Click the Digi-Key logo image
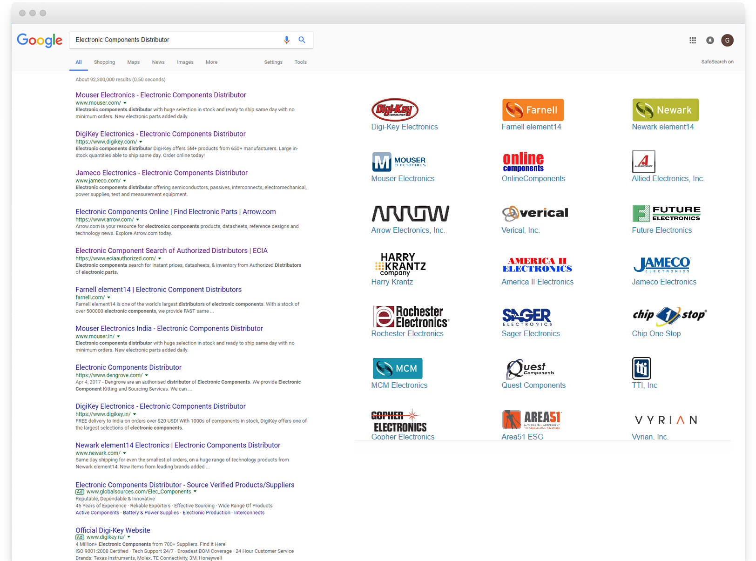This screenshot has width=756, height=561. [395, 110]
